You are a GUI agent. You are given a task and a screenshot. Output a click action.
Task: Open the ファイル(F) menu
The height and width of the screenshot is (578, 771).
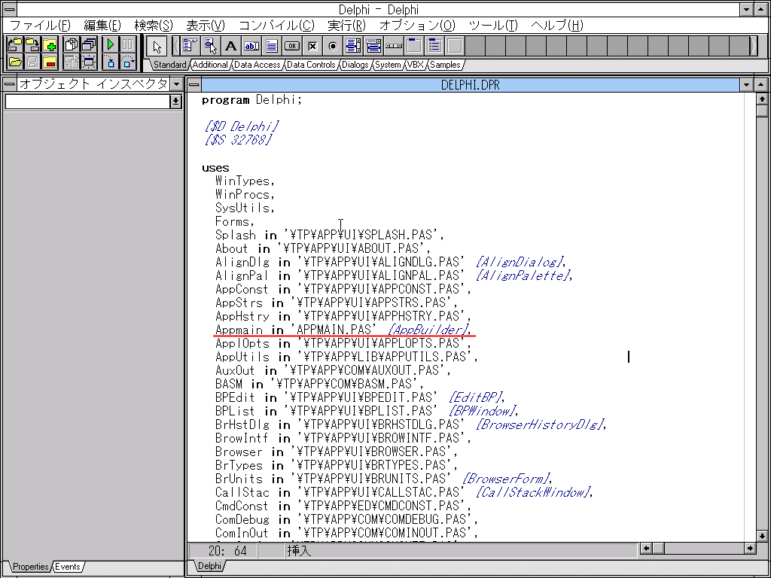[x=41, y=26]
